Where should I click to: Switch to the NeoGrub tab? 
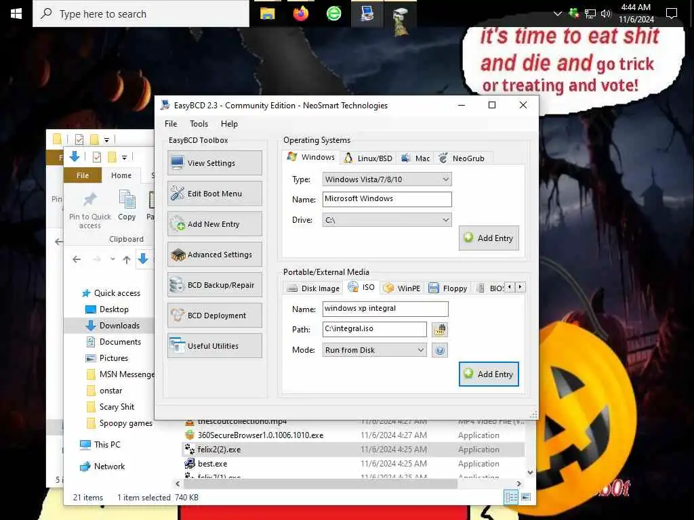point(462,158)
